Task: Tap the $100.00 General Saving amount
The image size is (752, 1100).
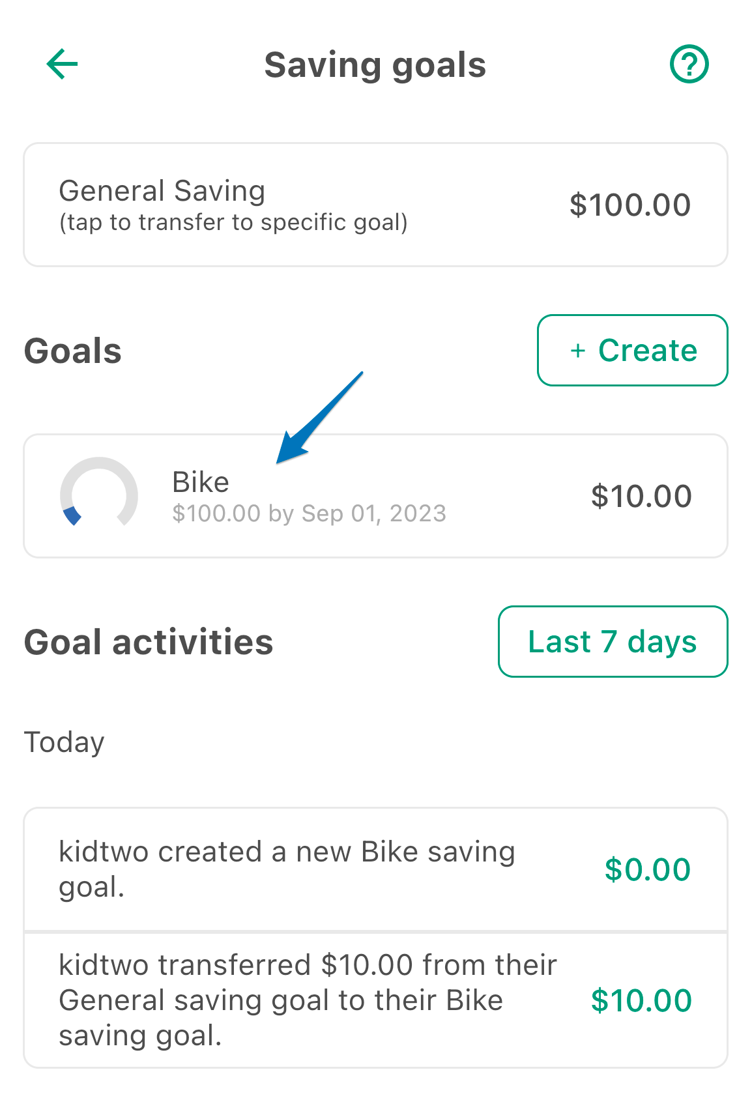Action: (x=630, y=205)
